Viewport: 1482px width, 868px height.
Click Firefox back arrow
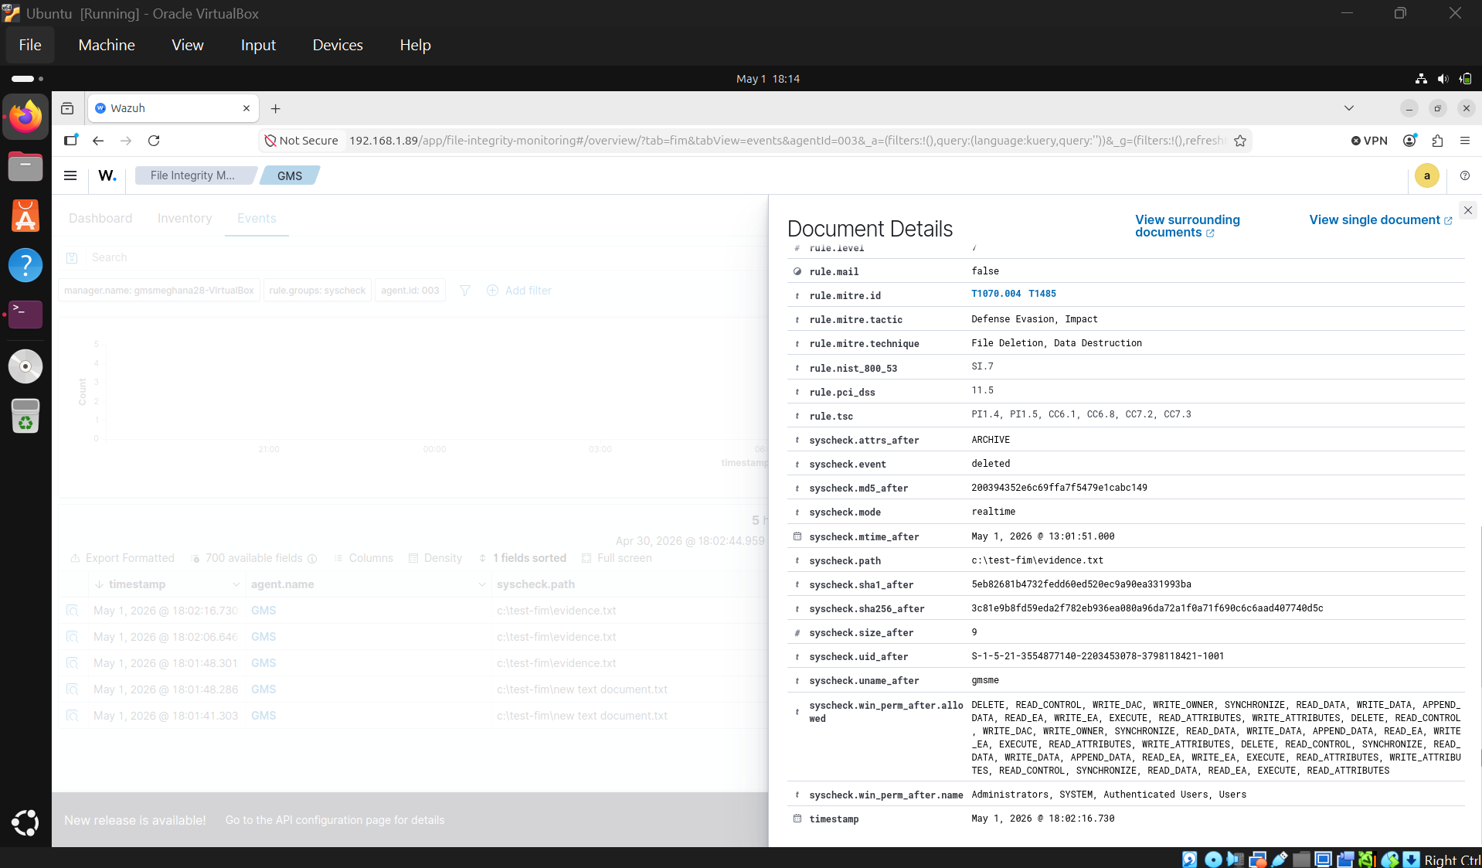point(98,141)
